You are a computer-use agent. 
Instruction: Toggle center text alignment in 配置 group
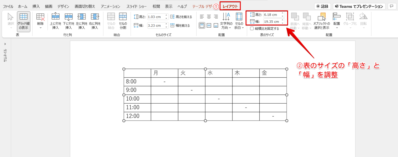tap(208, 16)
